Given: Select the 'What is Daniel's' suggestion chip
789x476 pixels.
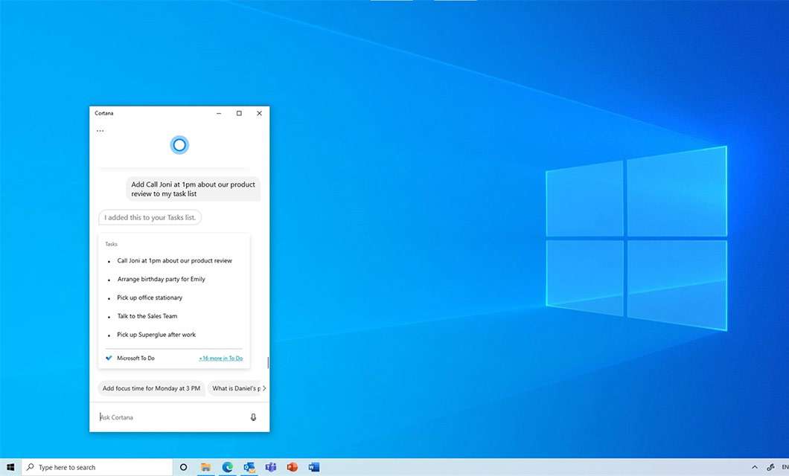Looking at the screenshot, I should [234, 388].
